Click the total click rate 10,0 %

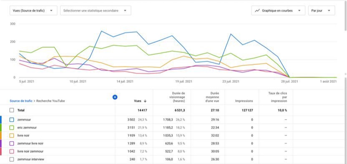pyautogui.click(x=282, y=110)
